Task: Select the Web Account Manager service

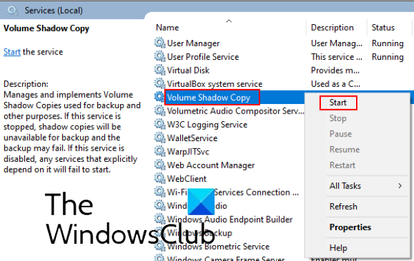Action: [x=211, y=165]
